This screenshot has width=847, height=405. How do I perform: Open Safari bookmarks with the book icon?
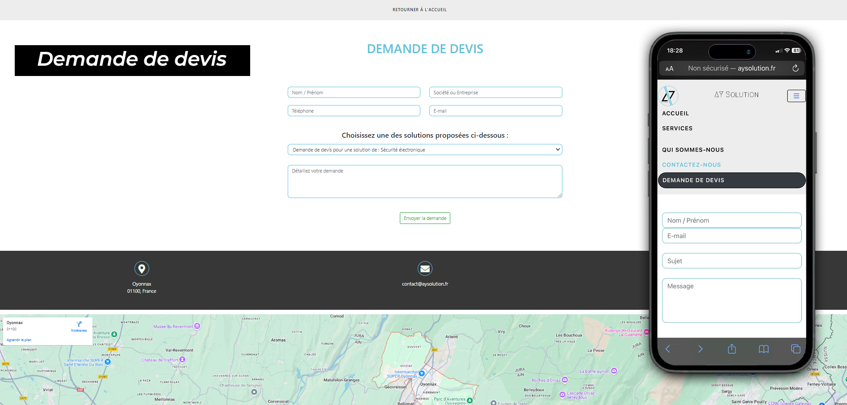763,349
